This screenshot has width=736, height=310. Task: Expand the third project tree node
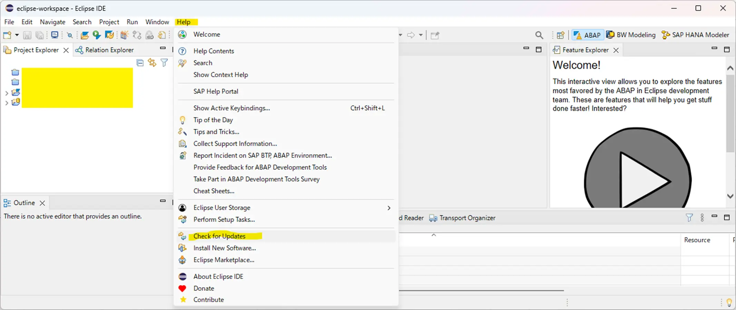pos(6,93)
